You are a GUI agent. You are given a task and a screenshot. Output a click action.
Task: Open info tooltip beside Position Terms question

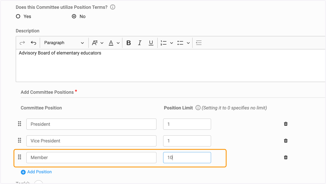coord(113,7)
